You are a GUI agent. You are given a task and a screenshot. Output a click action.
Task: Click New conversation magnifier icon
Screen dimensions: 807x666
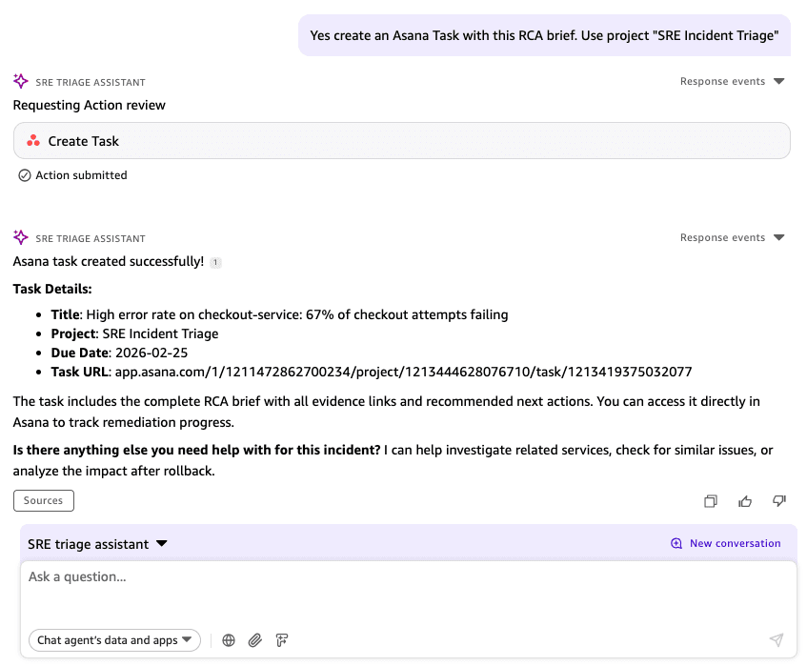(676, 543)
